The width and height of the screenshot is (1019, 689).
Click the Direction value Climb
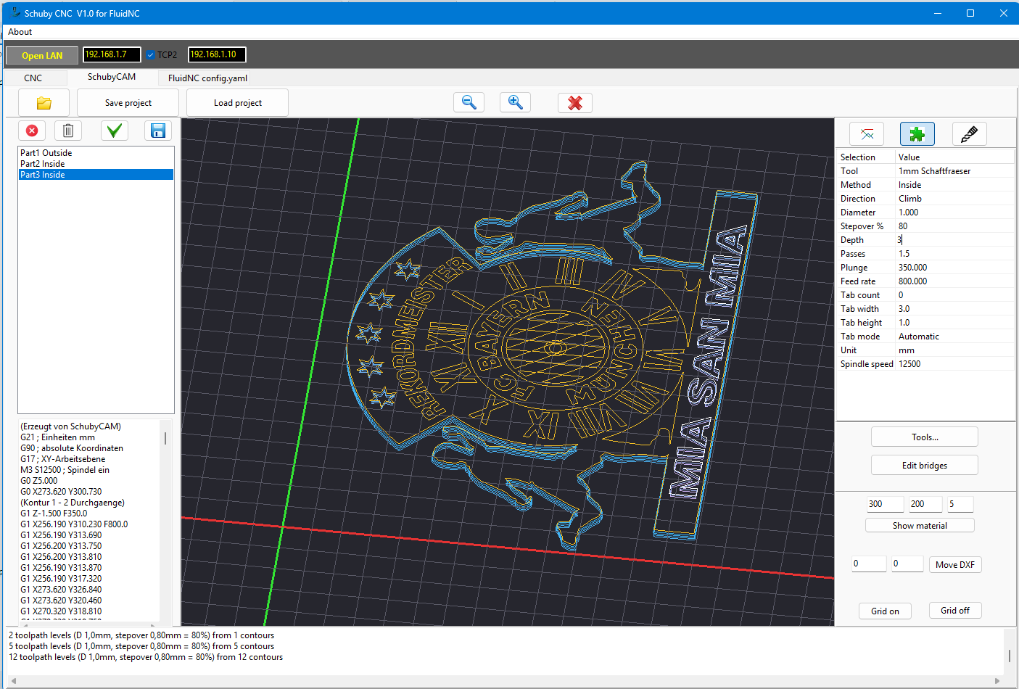click(x=954, y=199)
